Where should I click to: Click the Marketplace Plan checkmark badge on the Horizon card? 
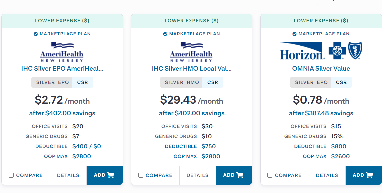point(294,34)
